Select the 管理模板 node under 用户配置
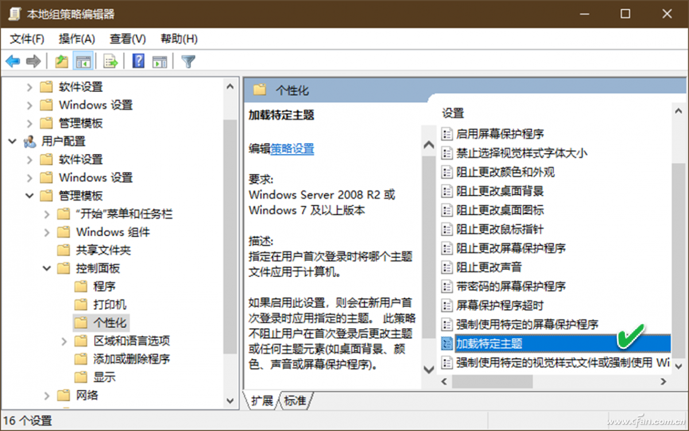Screen dimensions: 689x431 (x=80, y=195)
